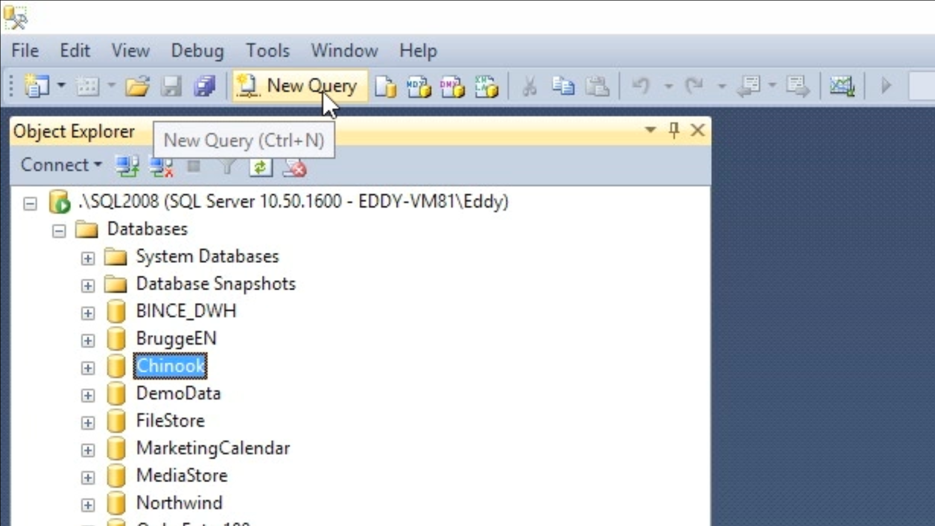
Task: Click the Open File folder icon
Action: pyautogui.click(x=137, y=87)
